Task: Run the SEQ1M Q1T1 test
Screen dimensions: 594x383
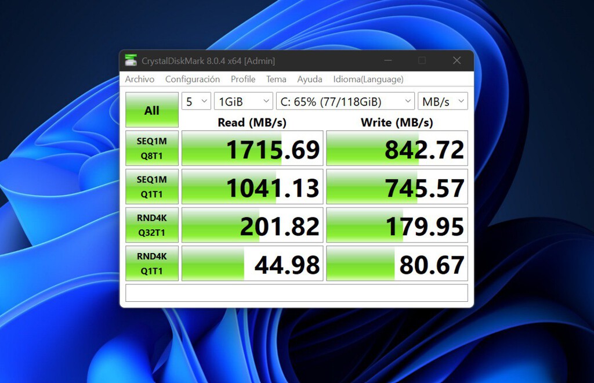Action: (152, 187)
